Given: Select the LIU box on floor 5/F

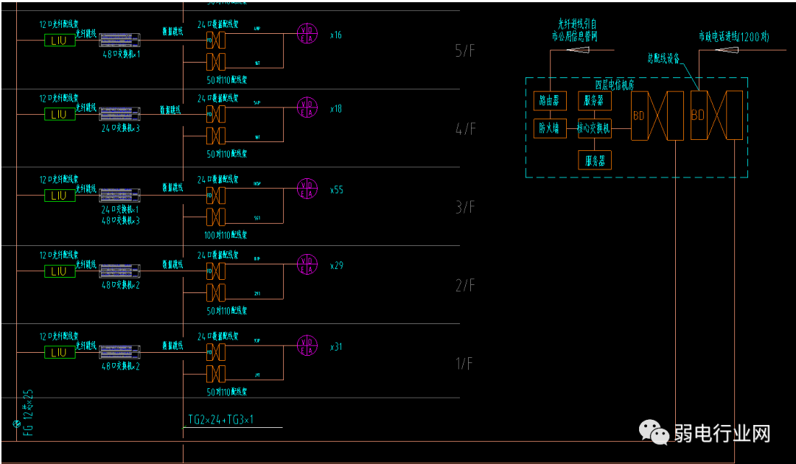Looking at the screenshot, I should pyautogui.click(x=60, y=41).
